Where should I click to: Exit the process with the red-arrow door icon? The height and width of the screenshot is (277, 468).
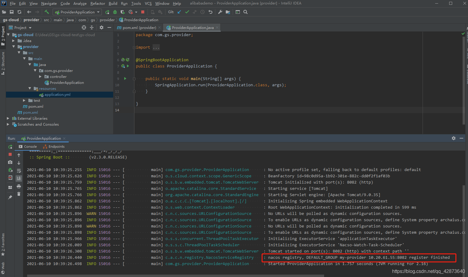[x=10, y=178]
